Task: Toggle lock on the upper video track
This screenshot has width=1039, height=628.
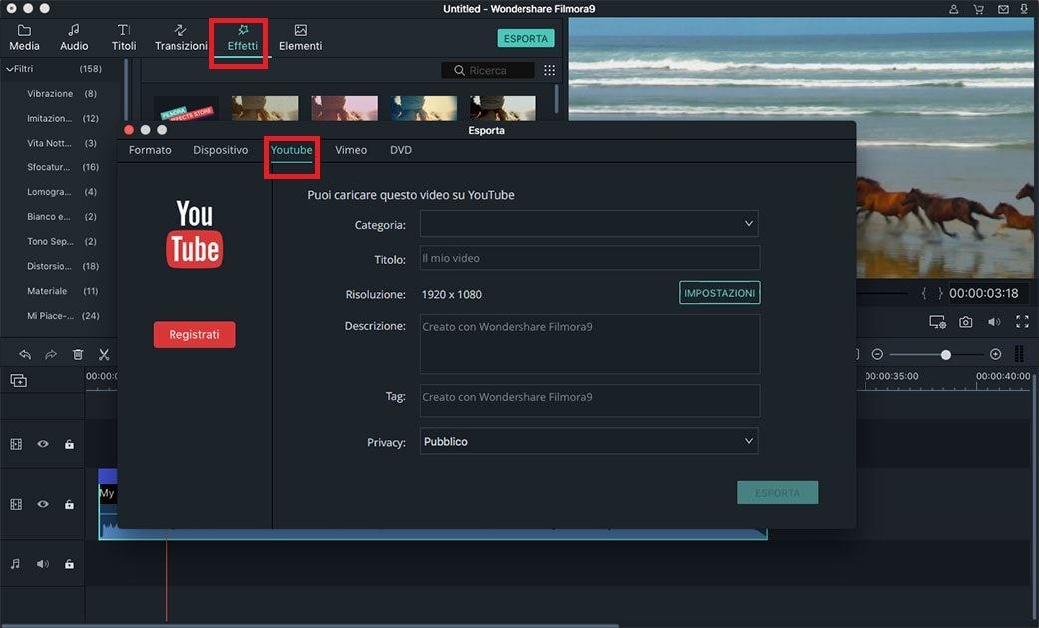Action: point(69,444)
